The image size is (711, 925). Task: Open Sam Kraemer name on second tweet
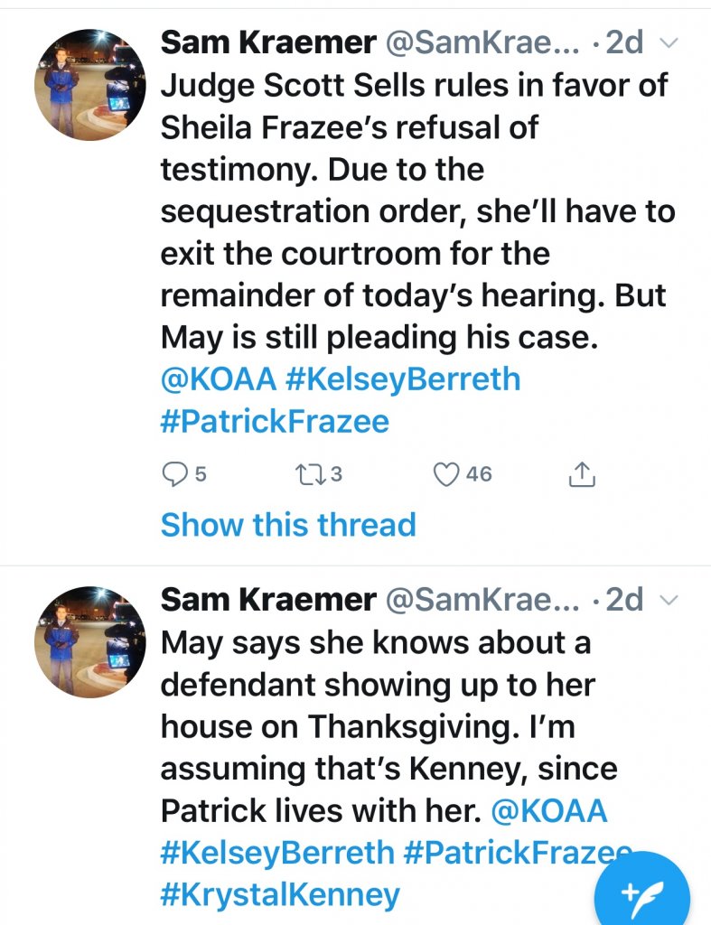click(268, 599)
